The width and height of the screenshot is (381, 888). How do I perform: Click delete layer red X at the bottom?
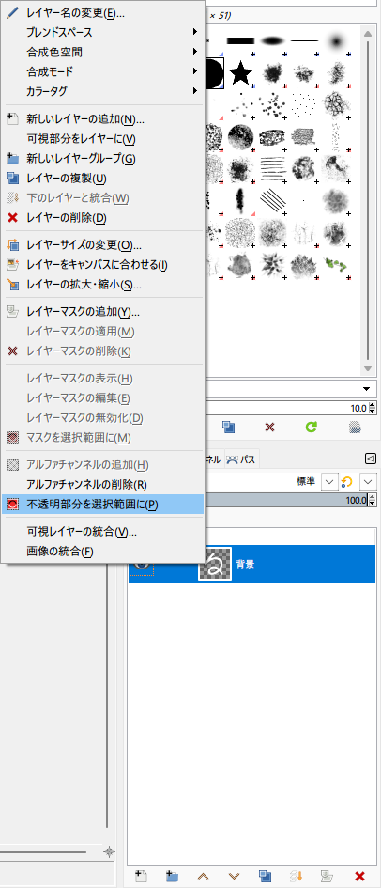point(358,876)
